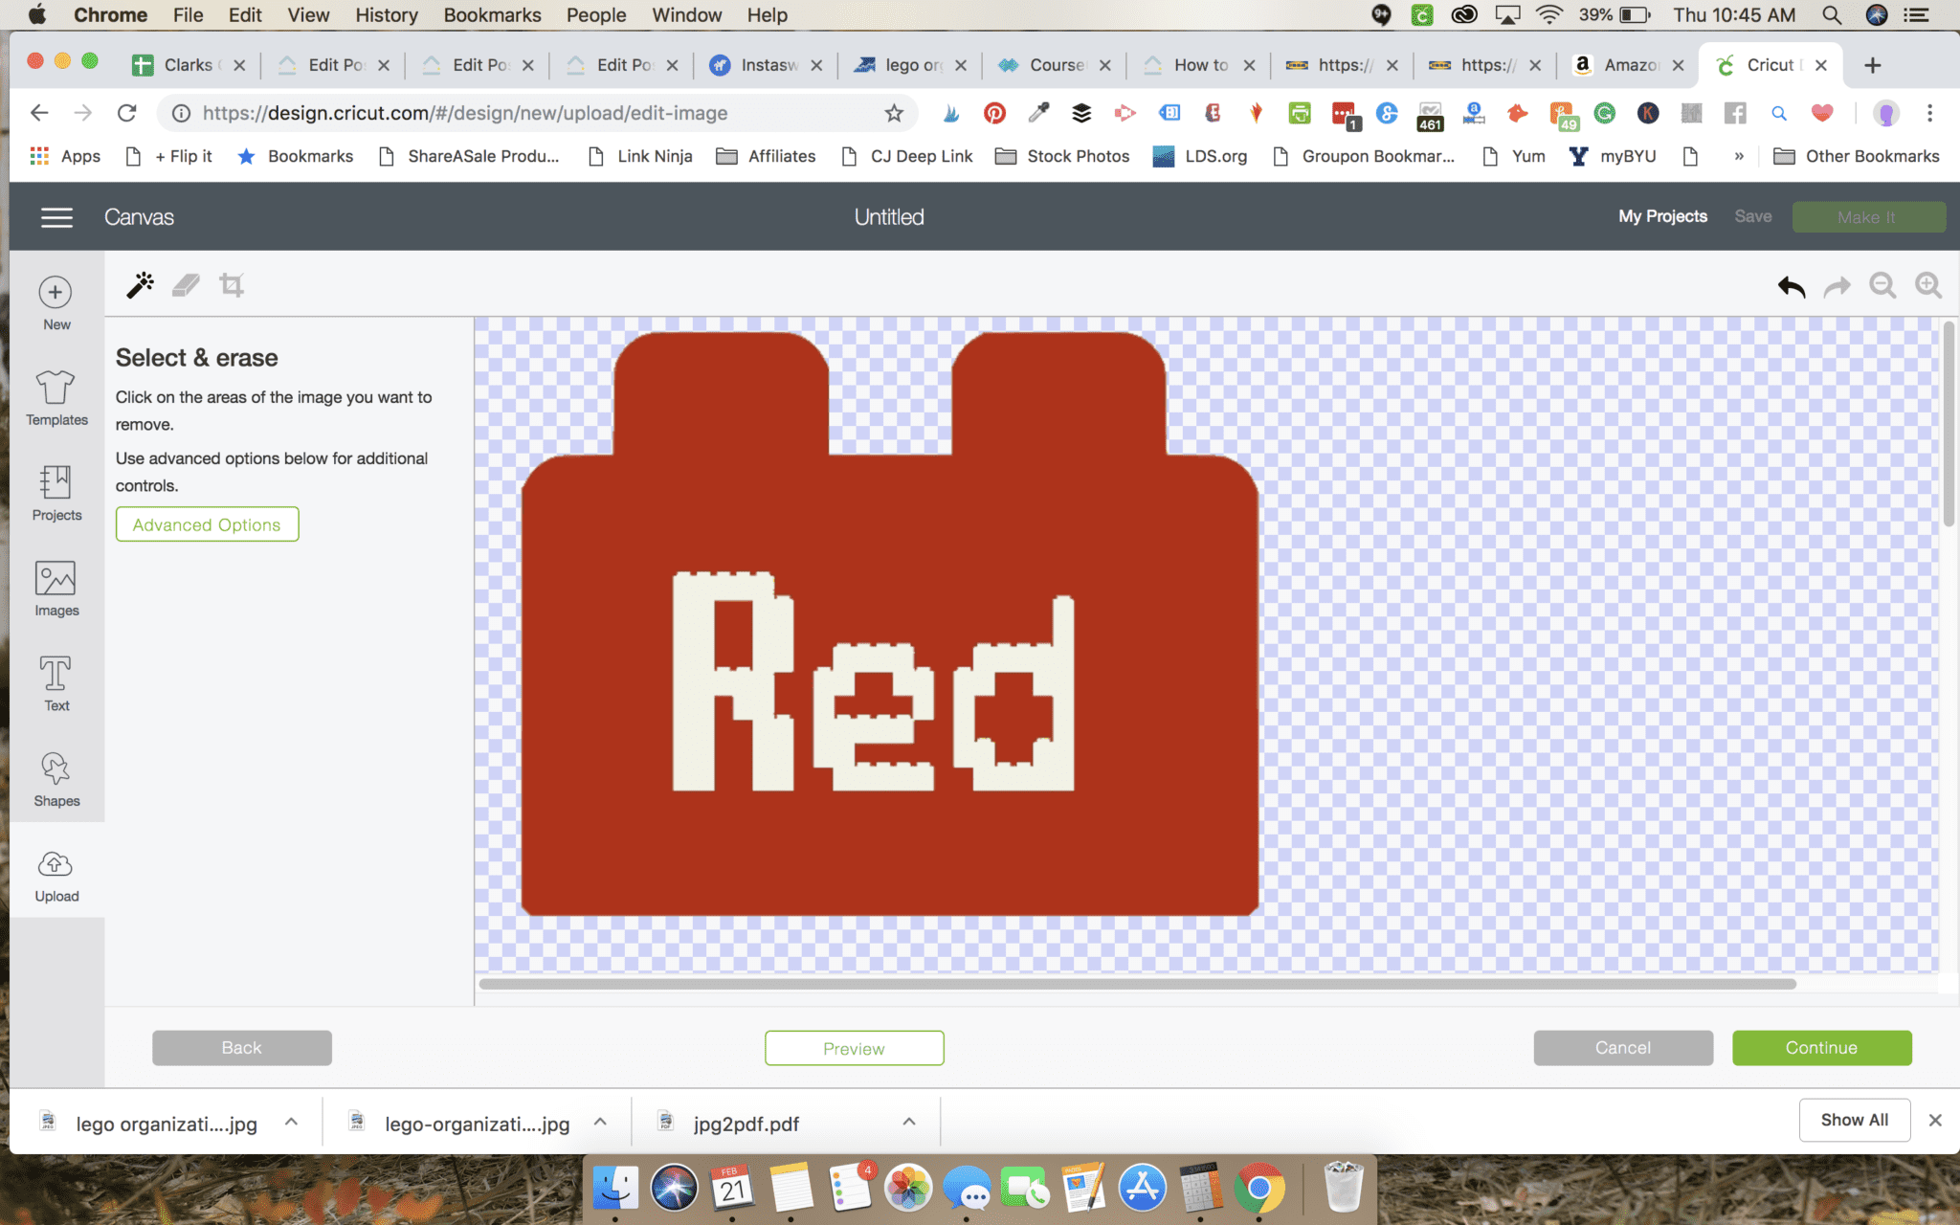Open App Store from the Dock

click(1143, 1189)
